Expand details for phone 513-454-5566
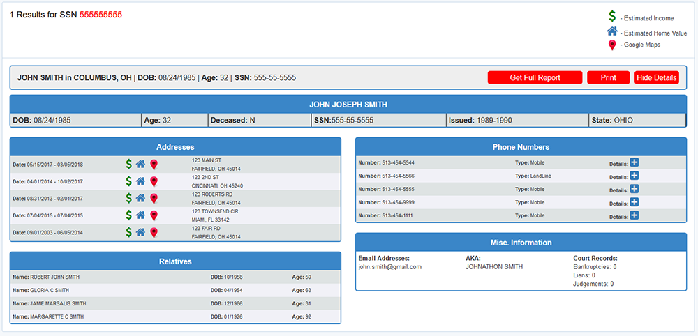This screenshot has height=336, width=698. (x=634, y=176)
